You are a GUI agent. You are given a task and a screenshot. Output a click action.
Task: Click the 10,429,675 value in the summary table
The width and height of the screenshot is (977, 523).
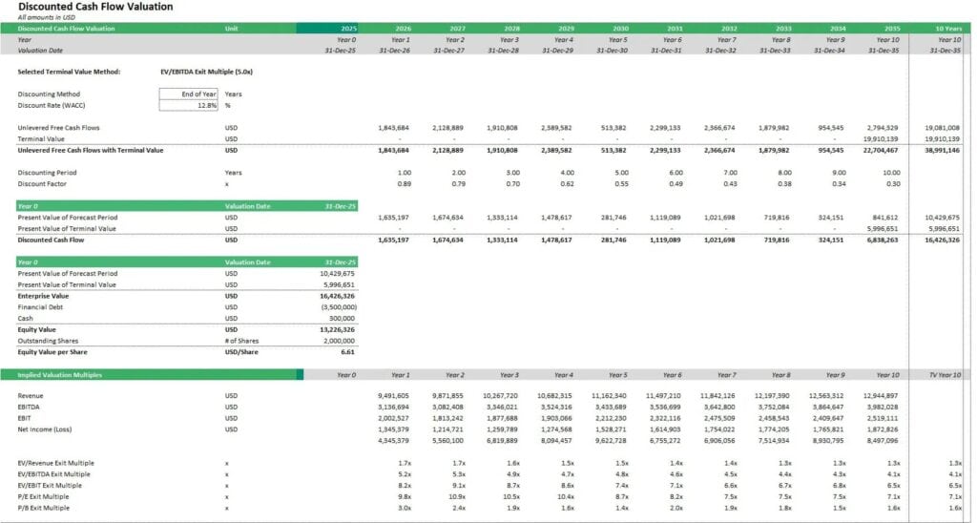coord(337,274)
